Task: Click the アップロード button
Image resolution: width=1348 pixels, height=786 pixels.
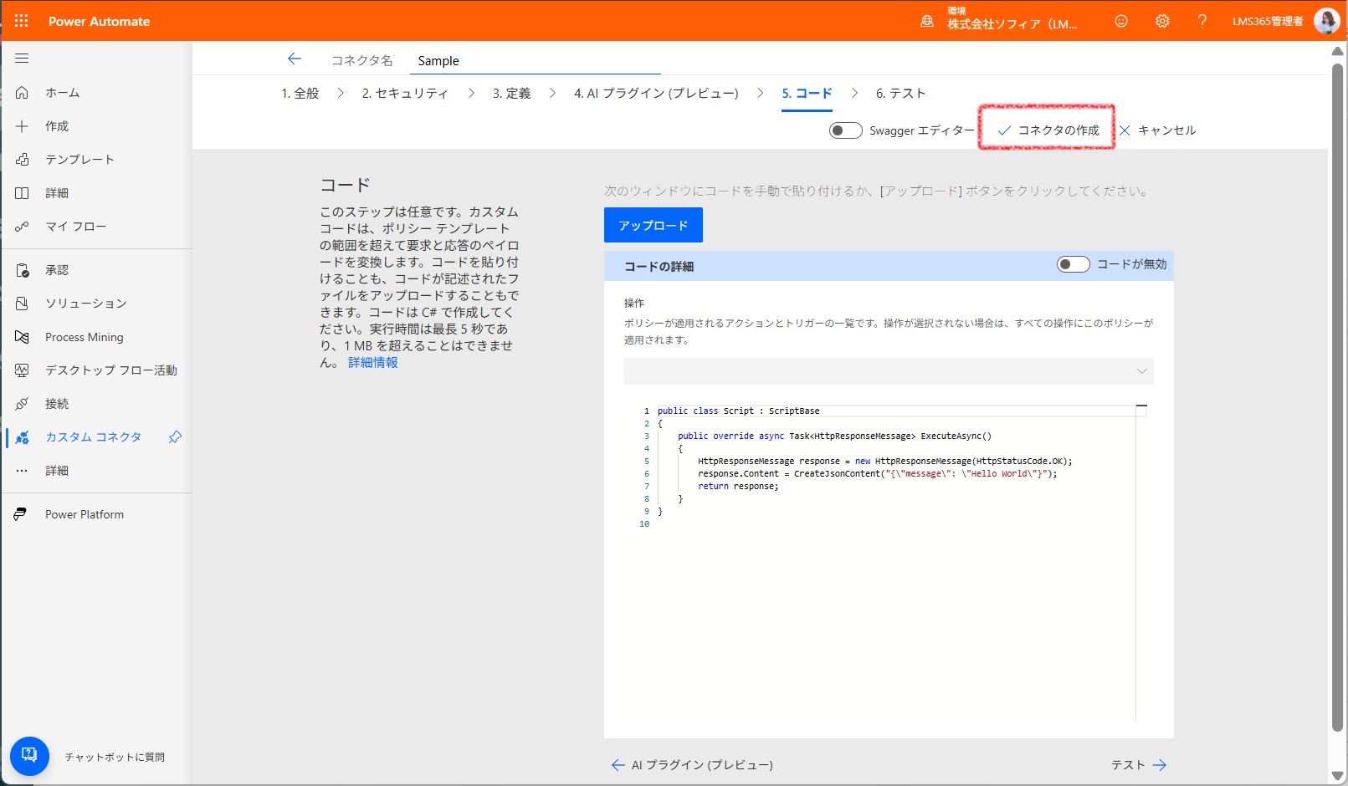Action: (653, 225)
